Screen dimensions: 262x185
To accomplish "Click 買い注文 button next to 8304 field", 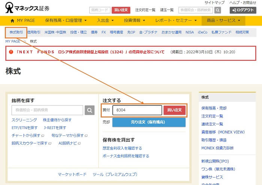I will click(x=174, y=110).
